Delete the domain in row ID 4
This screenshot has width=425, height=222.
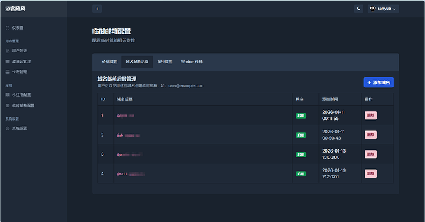(x=371, y=173)
